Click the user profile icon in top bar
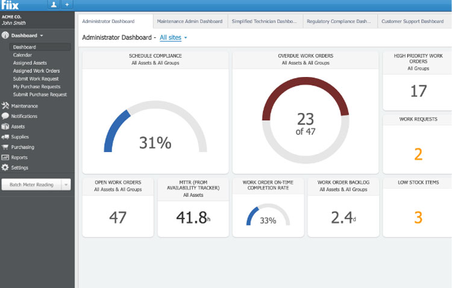Viewport: 452px width, 288px height. point(54,5)
